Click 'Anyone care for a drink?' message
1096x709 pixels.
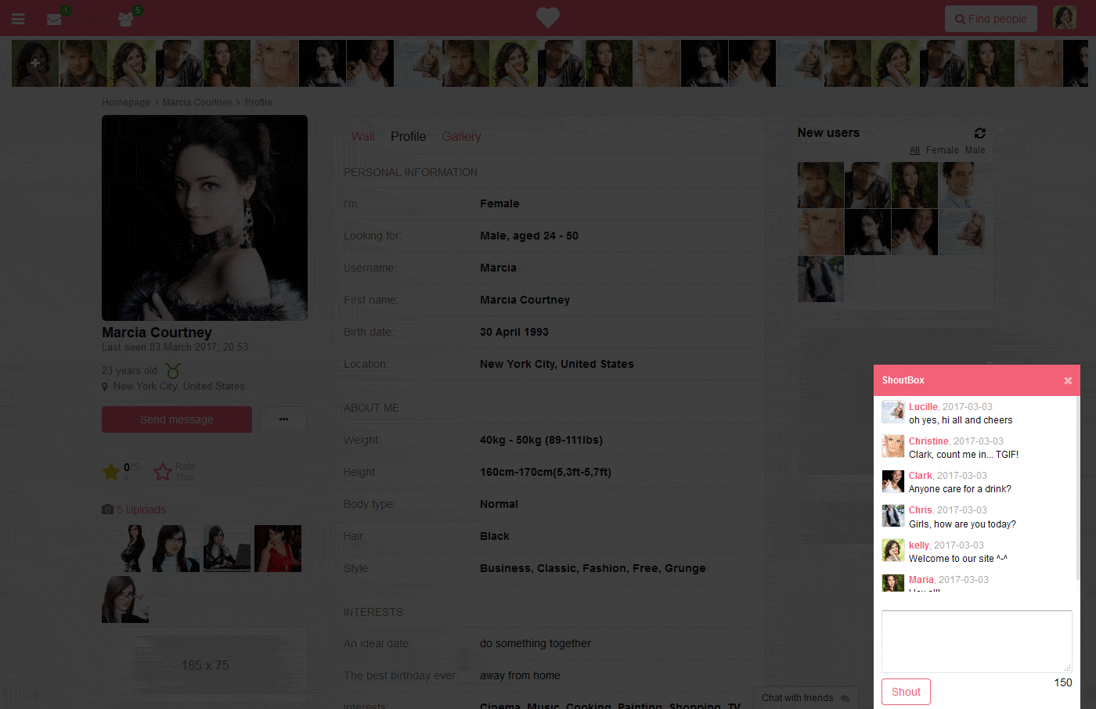[960, 489]
